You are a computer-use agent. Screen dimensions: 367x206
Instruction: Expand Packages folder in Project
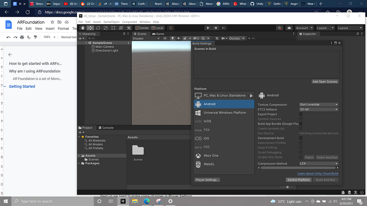point(79,163)
